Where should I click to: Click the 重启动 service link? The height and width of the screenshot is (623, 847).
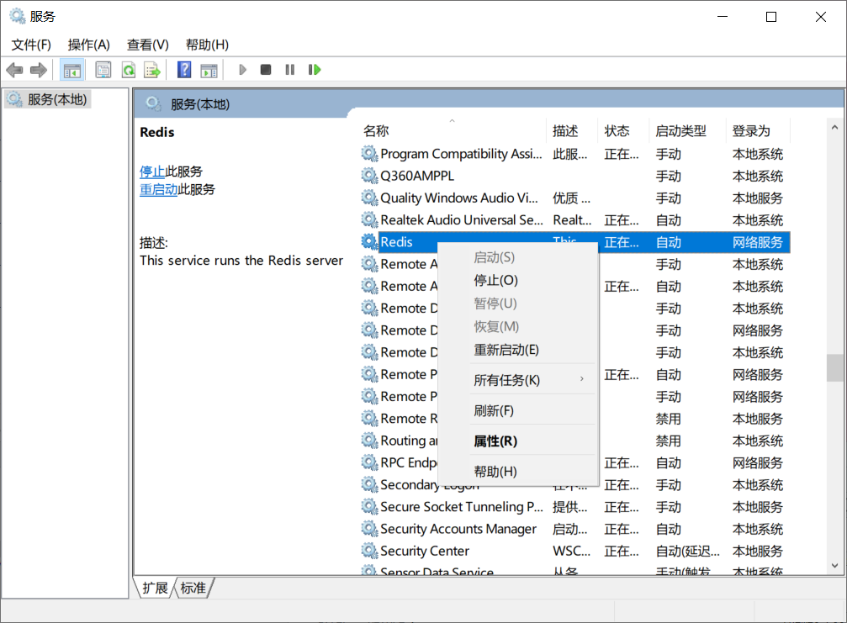[158, 190]
